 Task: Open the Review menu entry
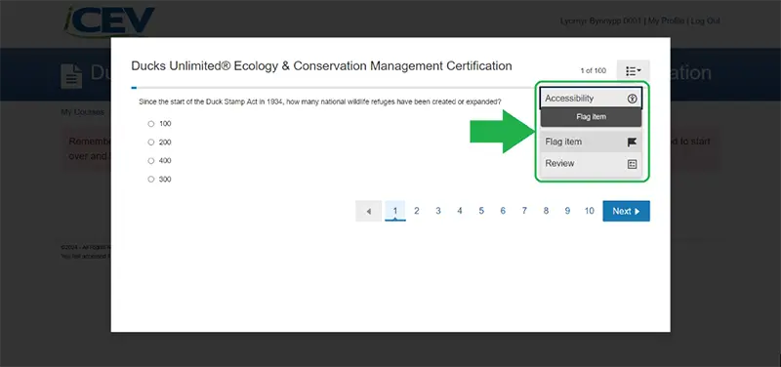591,164
